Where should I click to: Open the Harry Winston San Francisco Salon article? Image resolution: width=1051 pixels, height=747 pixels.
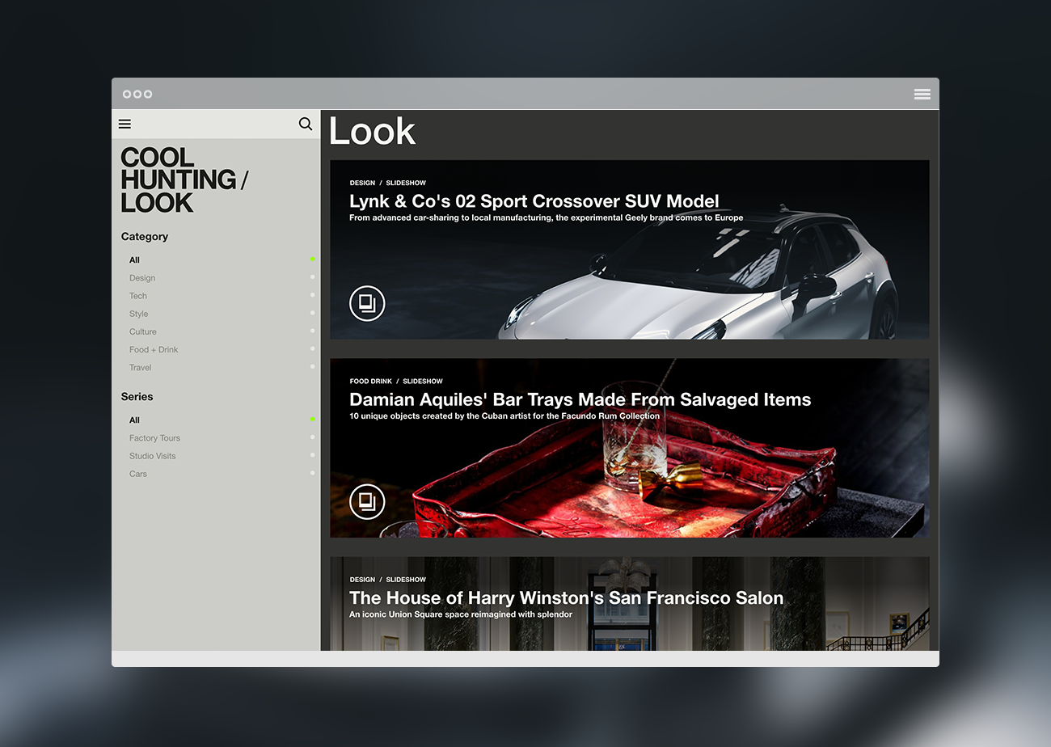click(x=566, y=598)
